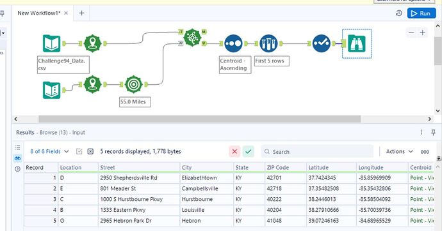442x231 pixels.
Task: Click the ZIP Code column header
Action: 286,168
